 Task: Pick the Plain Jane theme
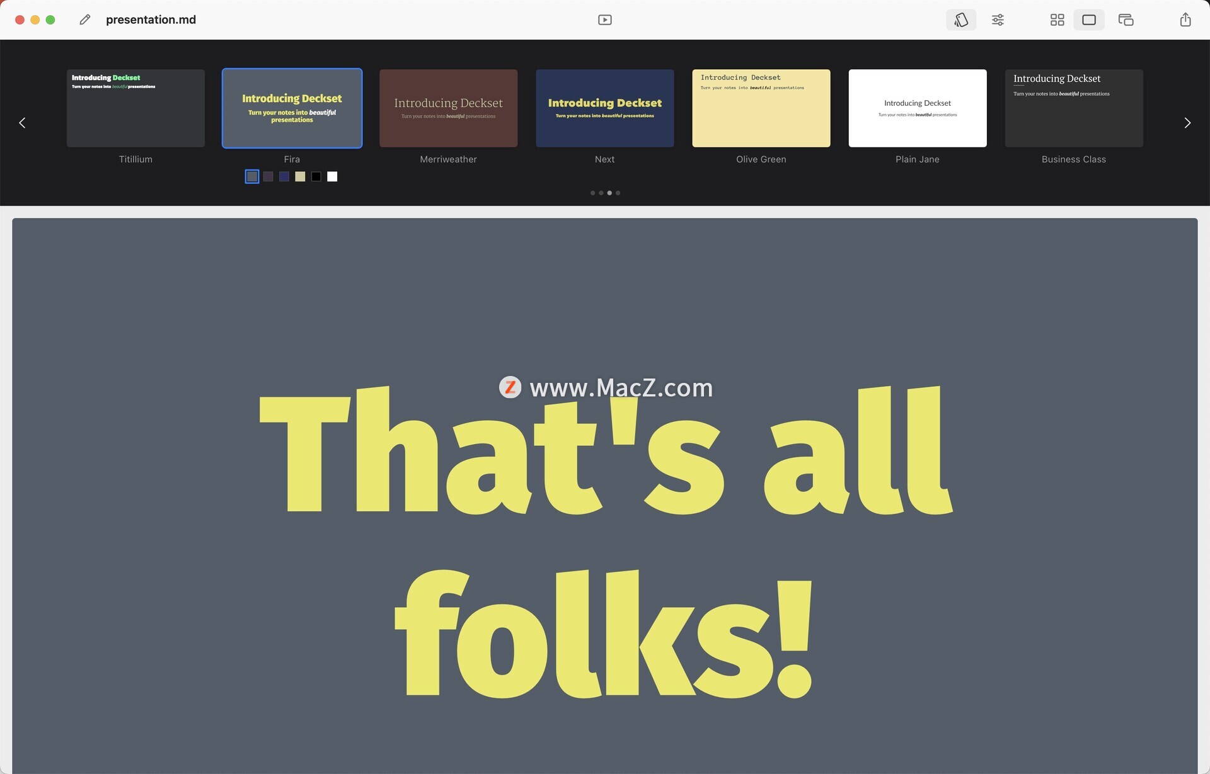(917, 108)
